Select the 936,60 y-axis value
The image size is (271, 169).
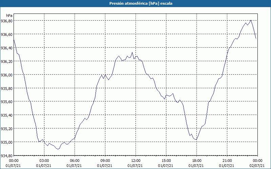(6, 34)
